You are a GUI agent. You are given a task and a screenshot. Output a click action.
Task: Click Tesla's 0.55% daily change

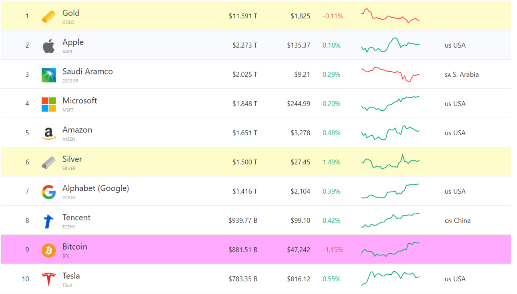(332, 279)
